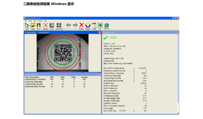This screenshot has height=119, width=203.
Task: Delete the current scan record
Action: pos(81,26)
